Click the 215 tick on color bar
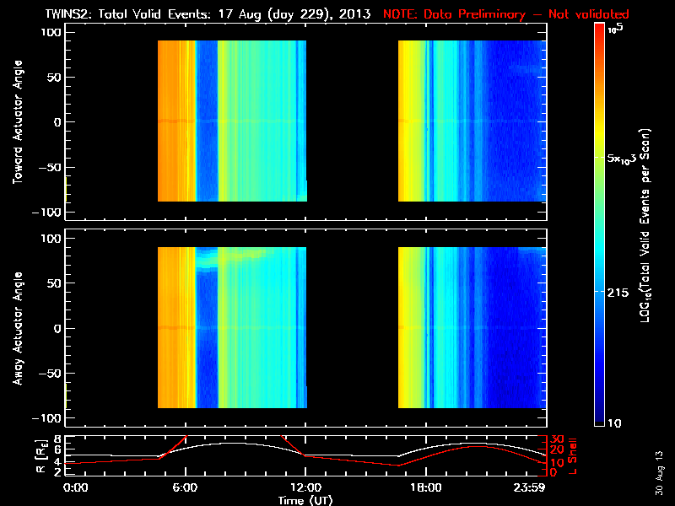 coord(618,293)
